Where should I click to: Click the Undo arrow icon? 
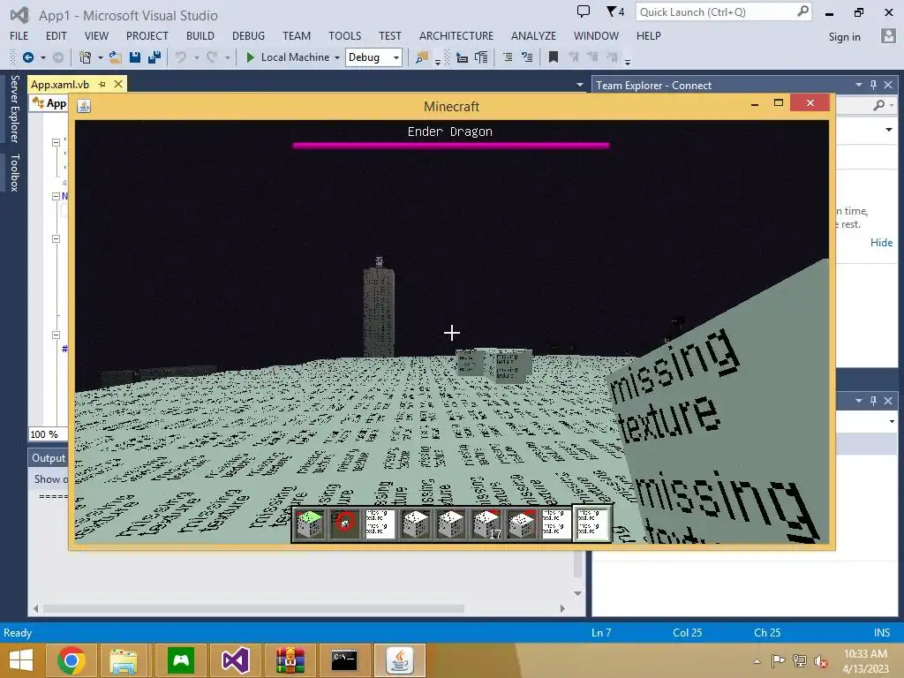pos(181,57)
